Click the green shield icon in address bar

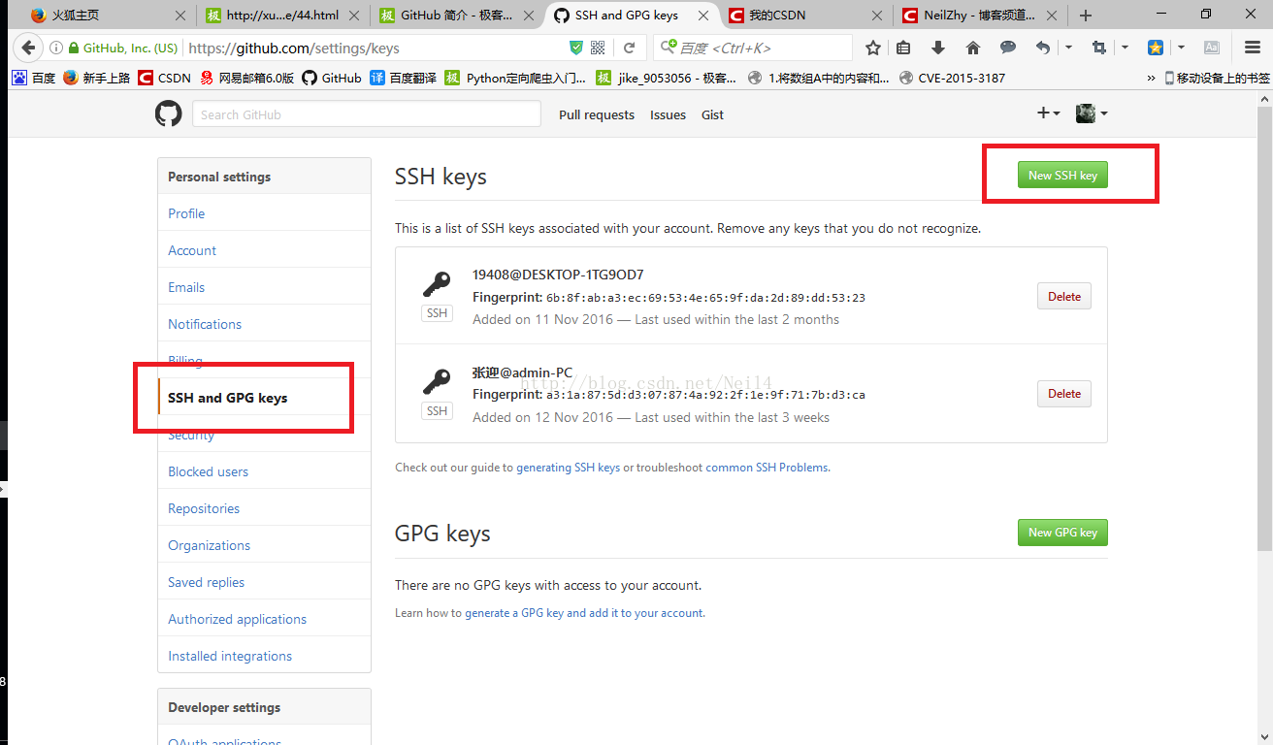point(576,48)
